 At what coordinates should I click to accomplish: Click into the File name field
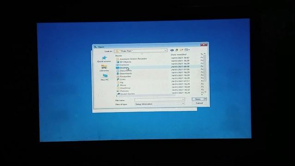point(159,99)
